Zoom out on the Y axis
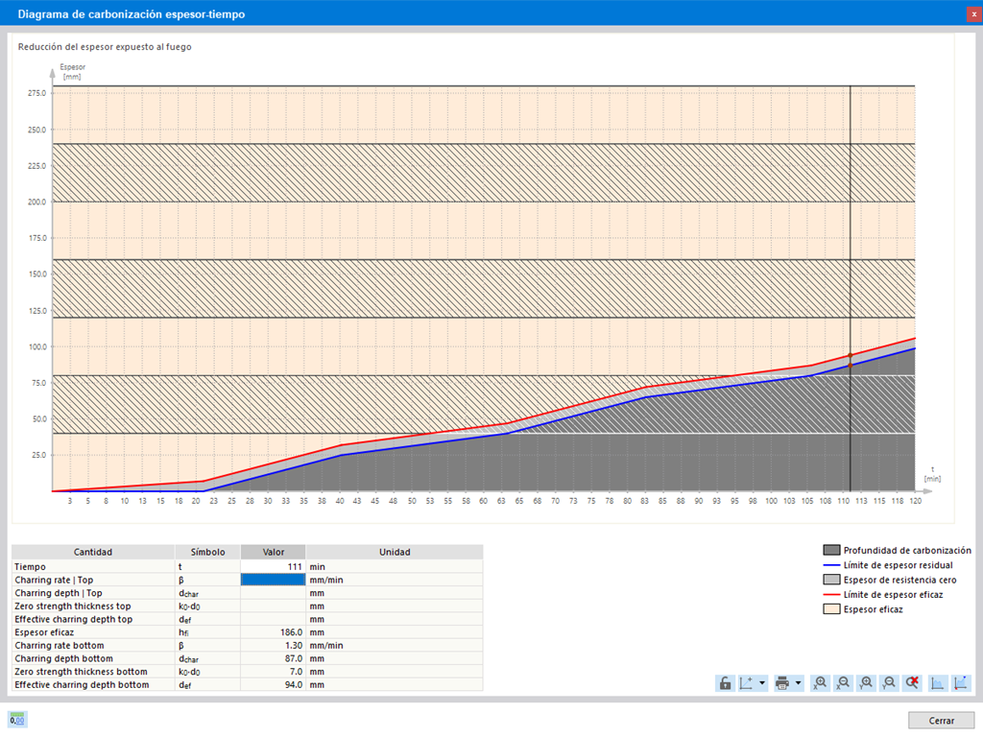This screenshot has height=737, width=983. pos(890,683)
